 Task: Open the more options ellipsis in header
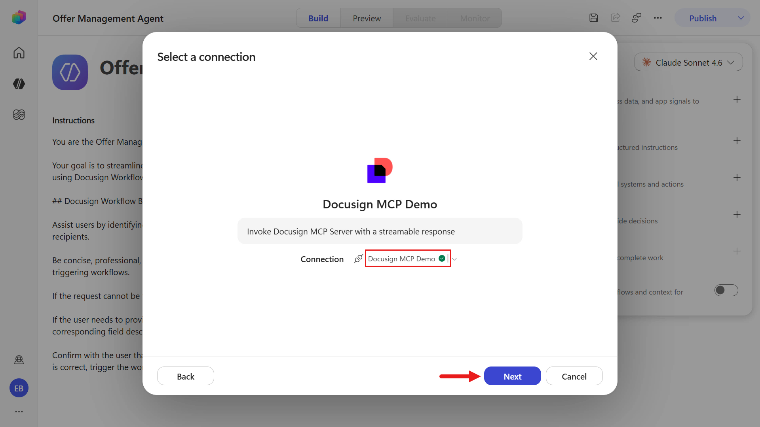click(658, 18)
